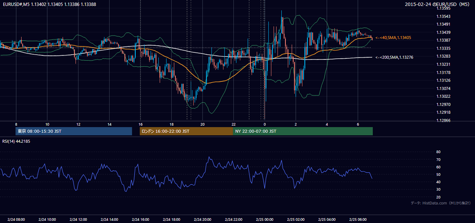This screenshot has width=475, height=223.
Task: Select the 200 SMA label reading 1.13276
Action: coord(394,58)
